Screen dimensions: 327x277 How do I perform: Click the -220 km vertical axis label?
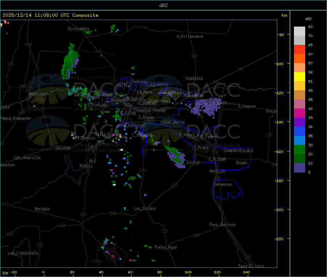pos(280,239)
